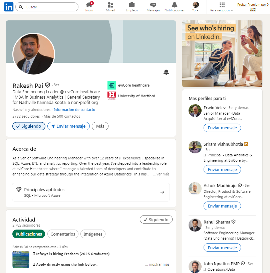
Task: Click 2.782 seguidores under Actividad
Action: click(26, 225)
